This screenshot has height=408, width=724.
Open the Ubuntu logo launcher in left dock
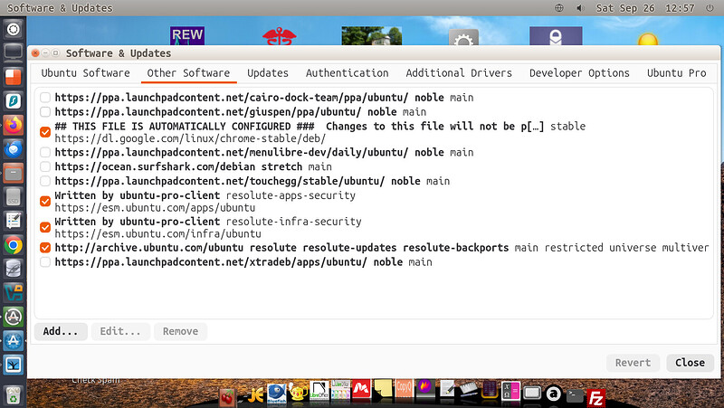click(x=13, y=30)
